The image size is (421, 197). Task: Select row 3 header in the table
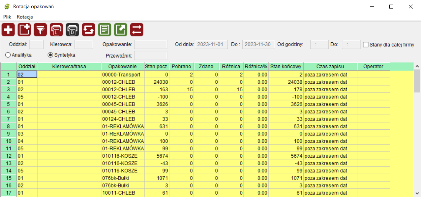(9, 89)
